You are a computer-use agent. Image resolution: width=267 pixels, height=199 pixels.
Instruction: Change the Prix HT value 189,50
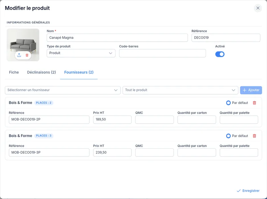click(112, 120)
